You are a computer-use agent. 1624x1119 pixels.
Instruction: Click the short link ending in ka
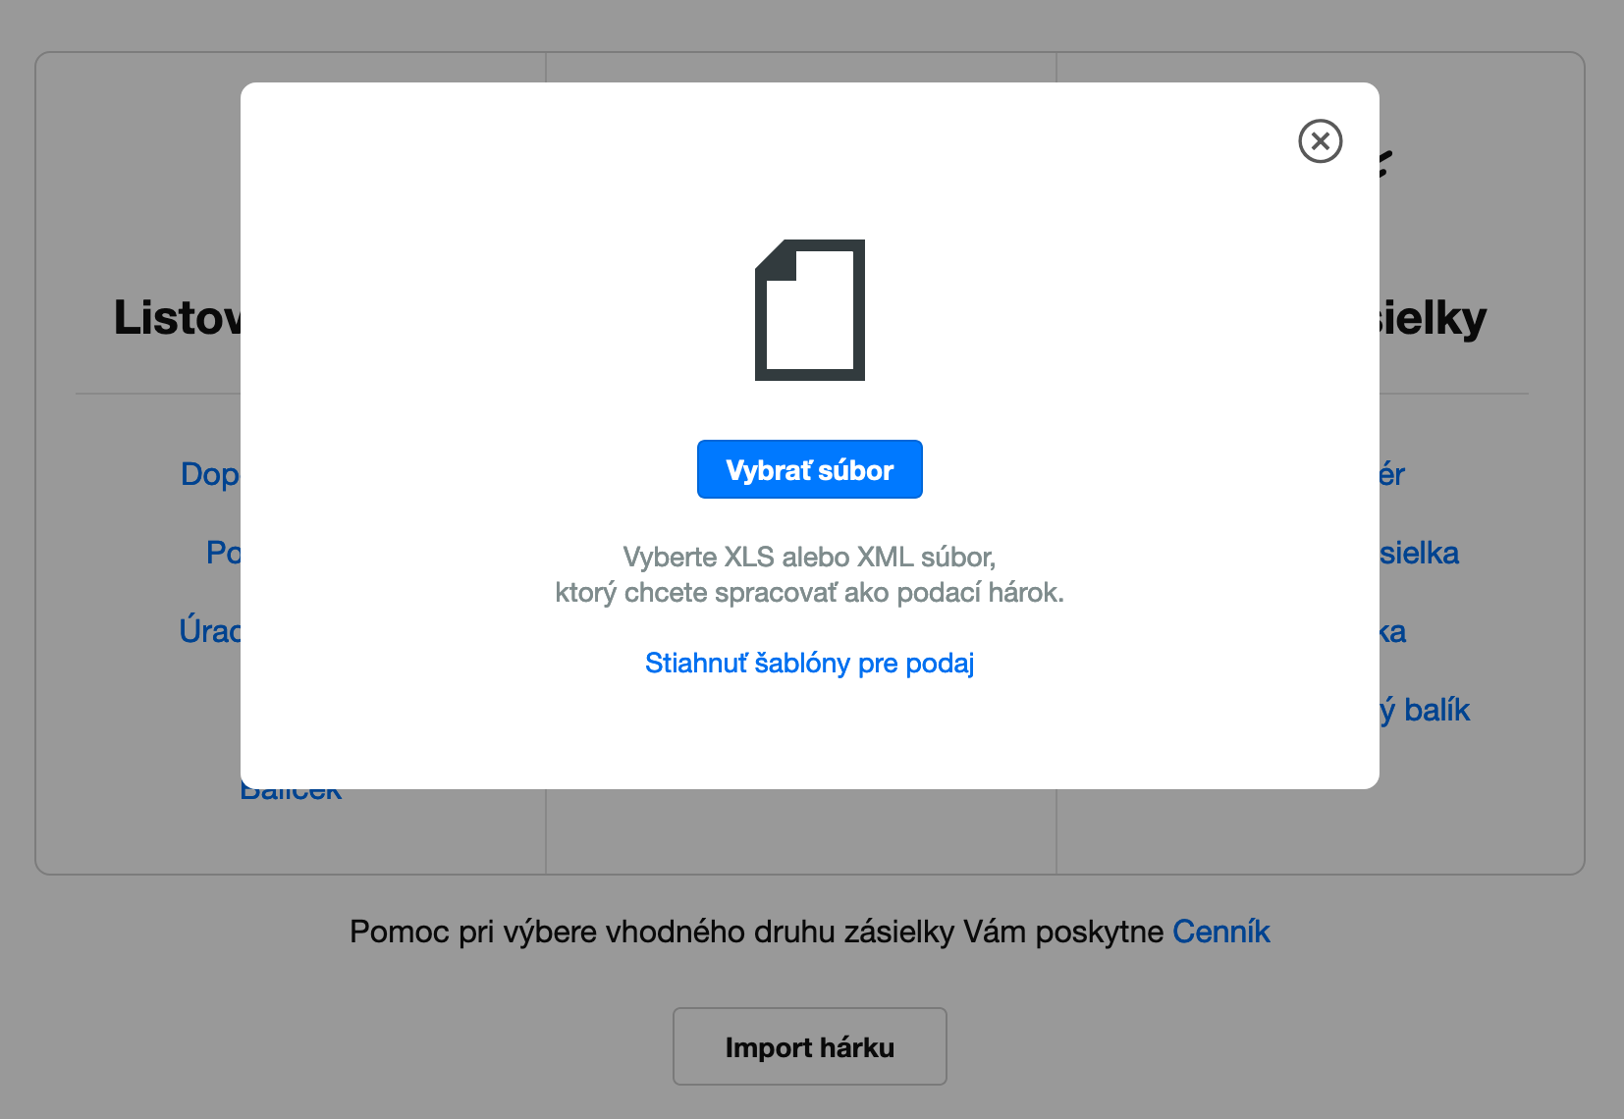(x=1393, y=631)
